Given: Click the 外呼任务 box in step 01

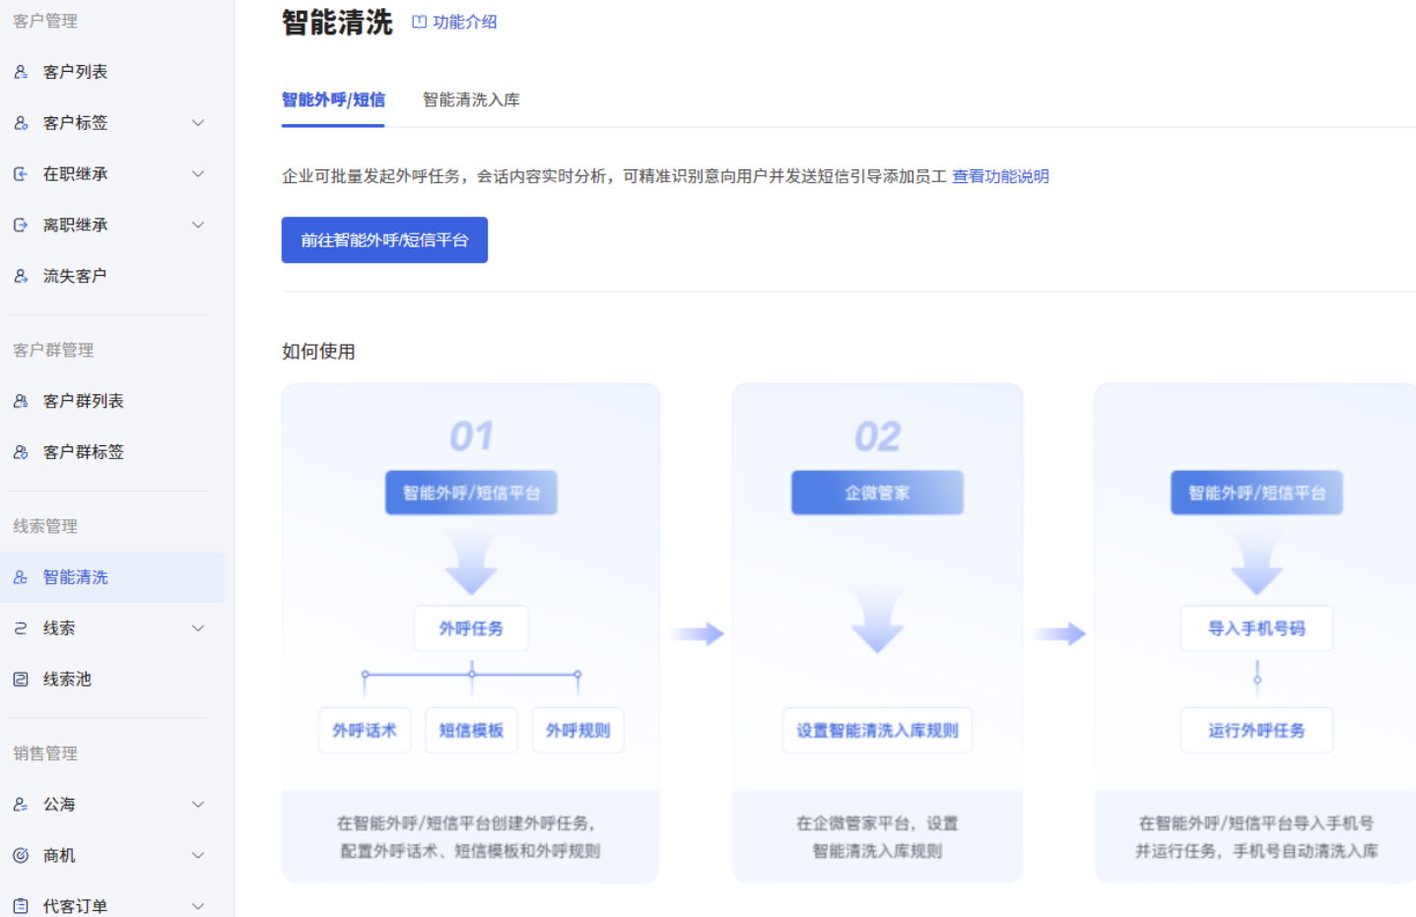Looking at the screenshot, I should [x=471, y=628].
